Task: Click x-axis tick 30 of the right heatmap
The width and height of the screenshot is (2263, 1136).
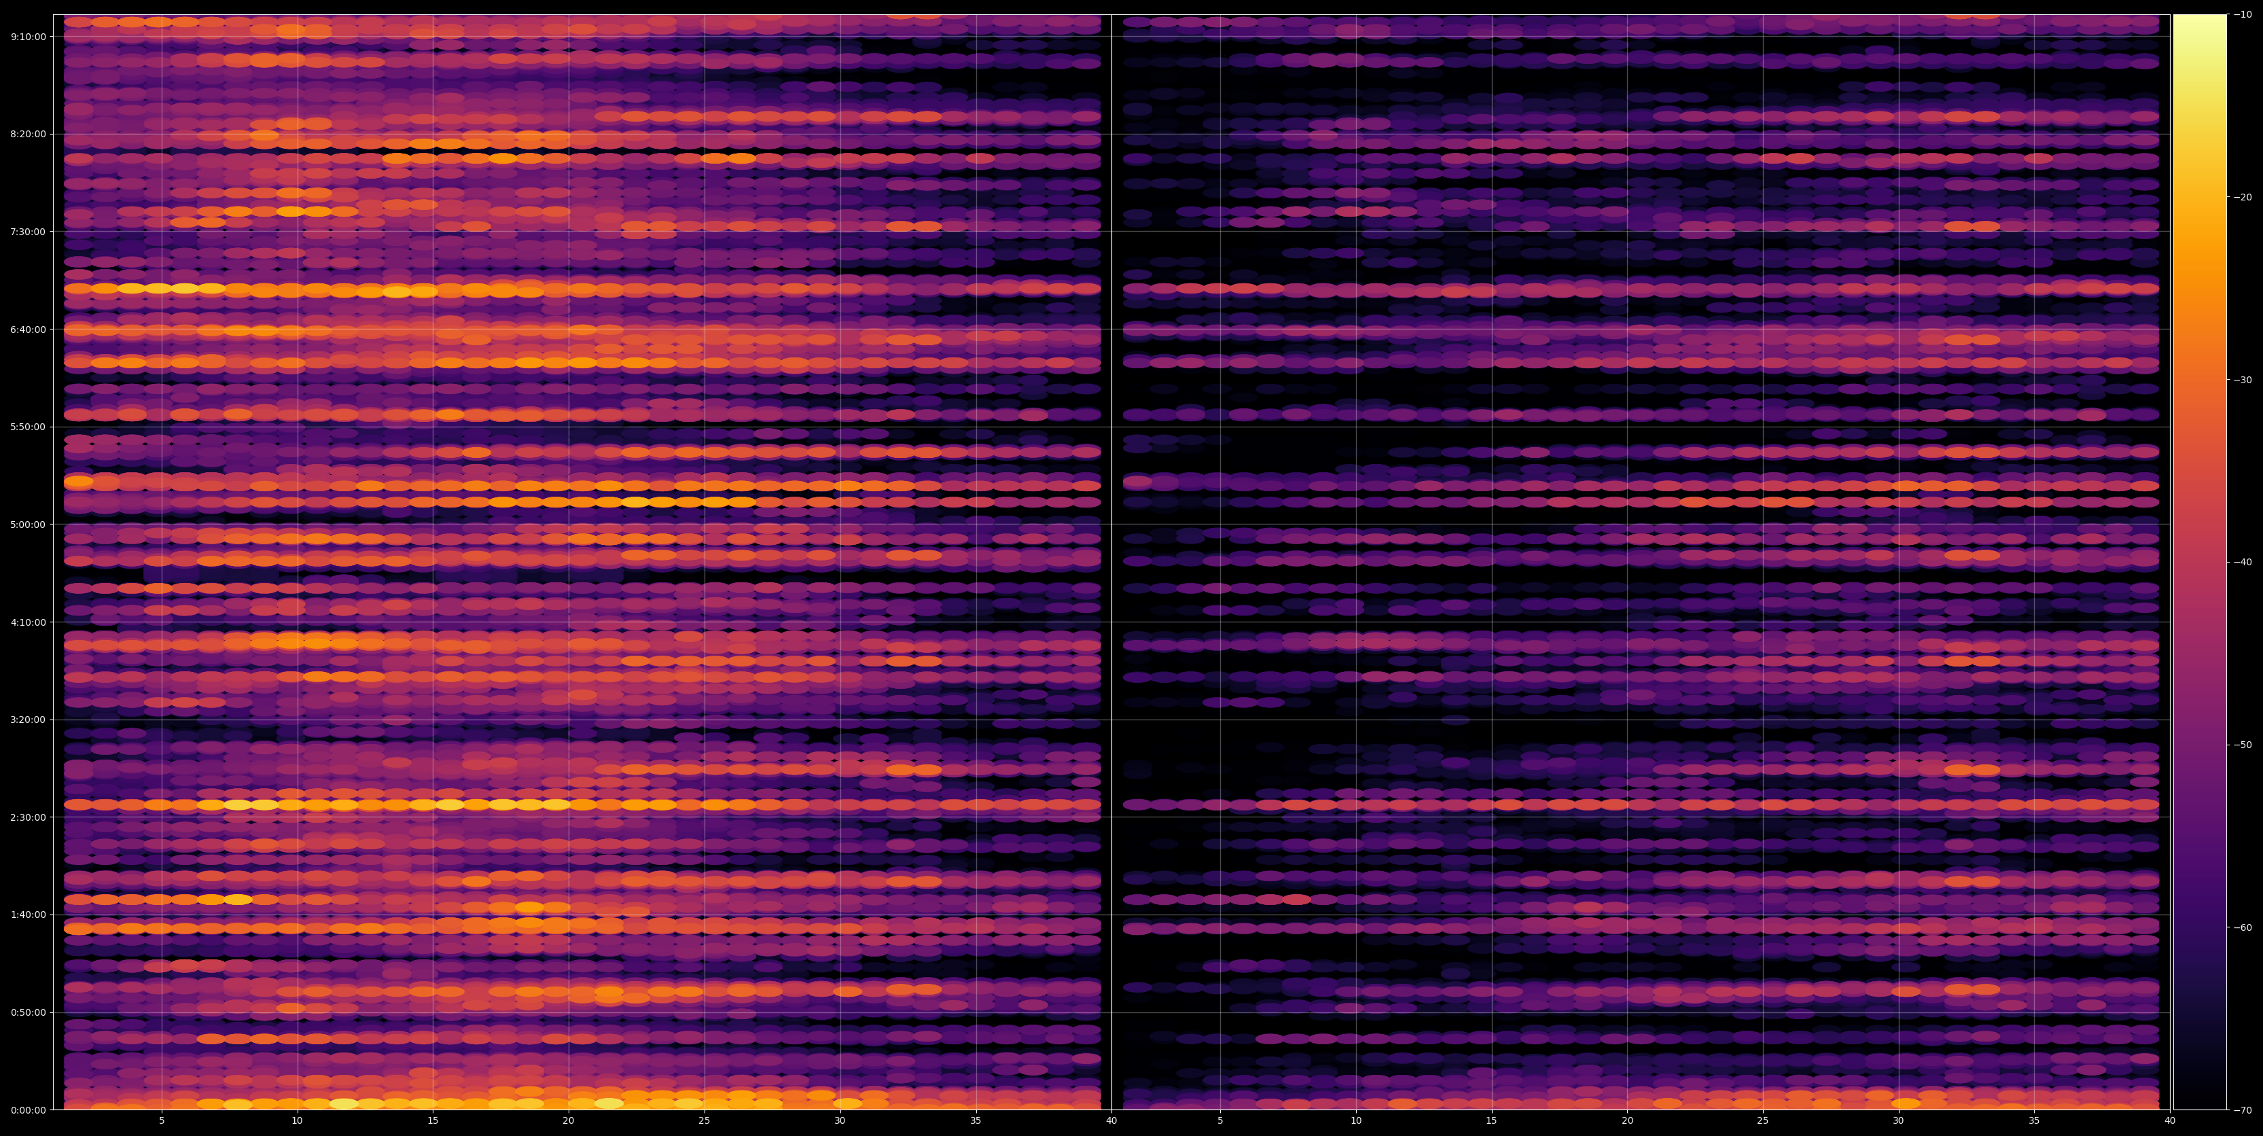Action: pyautogui.click(x=1898, y=1121)
